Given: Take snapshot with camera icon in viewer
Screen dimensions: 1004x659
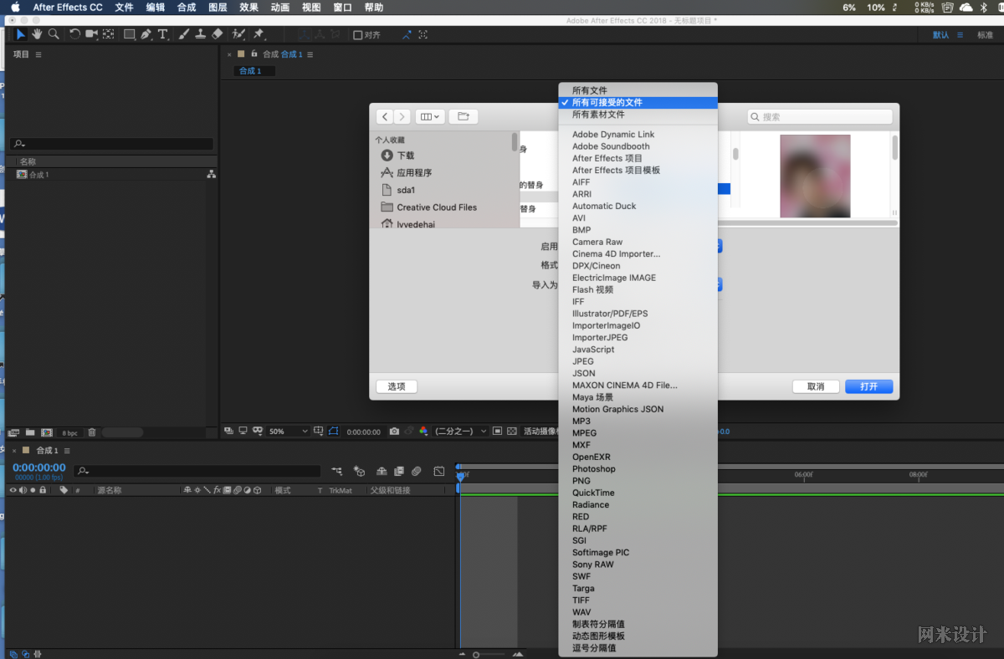Looking at the screenshot, I should pyautogui.click(x=394, y=432).
